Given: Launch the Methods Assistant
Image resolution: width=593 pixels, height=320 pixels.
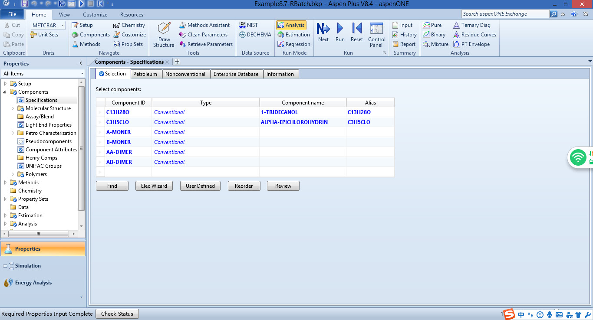Looking at the screenshot, I should pos(204,25).
